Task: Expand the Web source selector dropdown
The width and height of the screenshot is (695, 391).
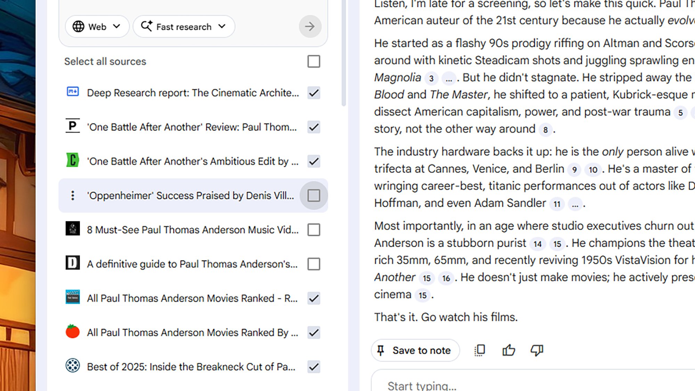Action: pos(117,26)
